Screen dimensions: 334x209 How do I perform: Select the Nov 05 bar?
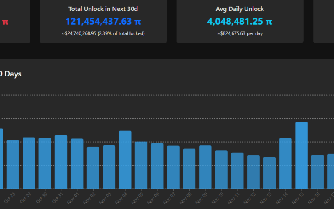coord(141,165)
